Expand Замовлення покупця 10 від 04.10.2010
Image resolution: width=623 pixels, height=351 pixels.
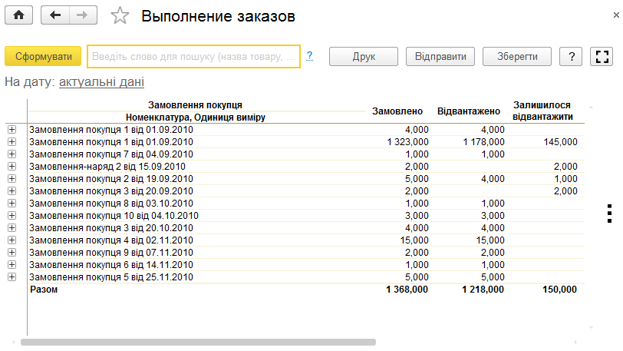12,216
